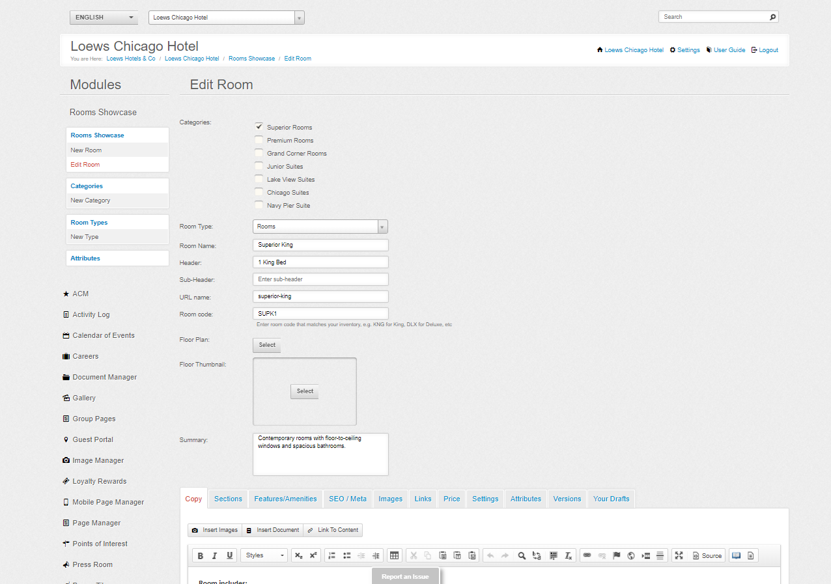
Task: Open the ENGLISH language dropdown
Action: 104,18
